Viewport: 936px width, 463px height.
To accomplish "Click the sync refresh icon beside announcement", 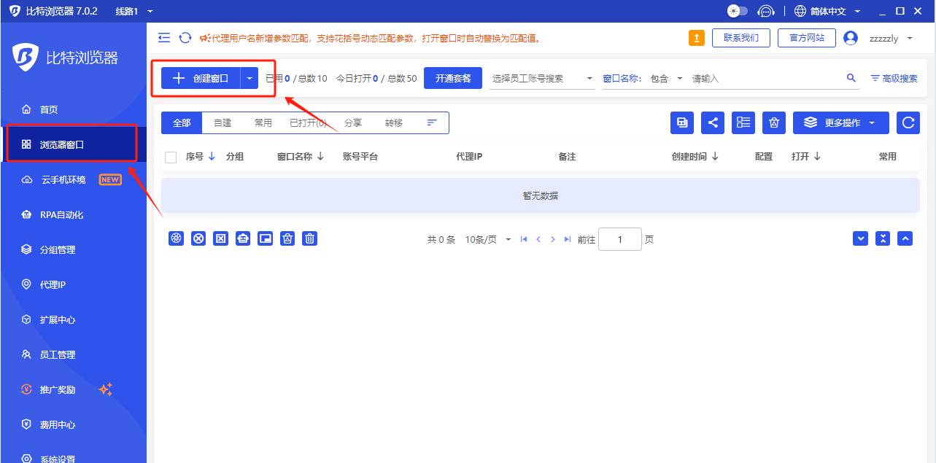I will pyautogui.click(x=185, y=38).
